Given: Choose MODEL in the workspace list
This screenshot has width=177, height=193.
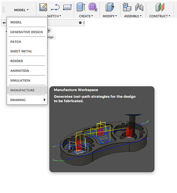Looking at the screenshot, I should [27, 22].
